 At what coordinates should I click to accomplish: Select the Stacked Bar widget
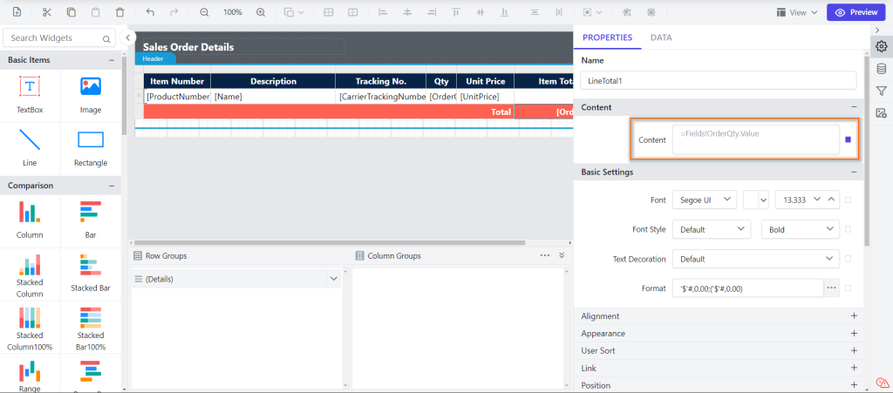[91, 273]
